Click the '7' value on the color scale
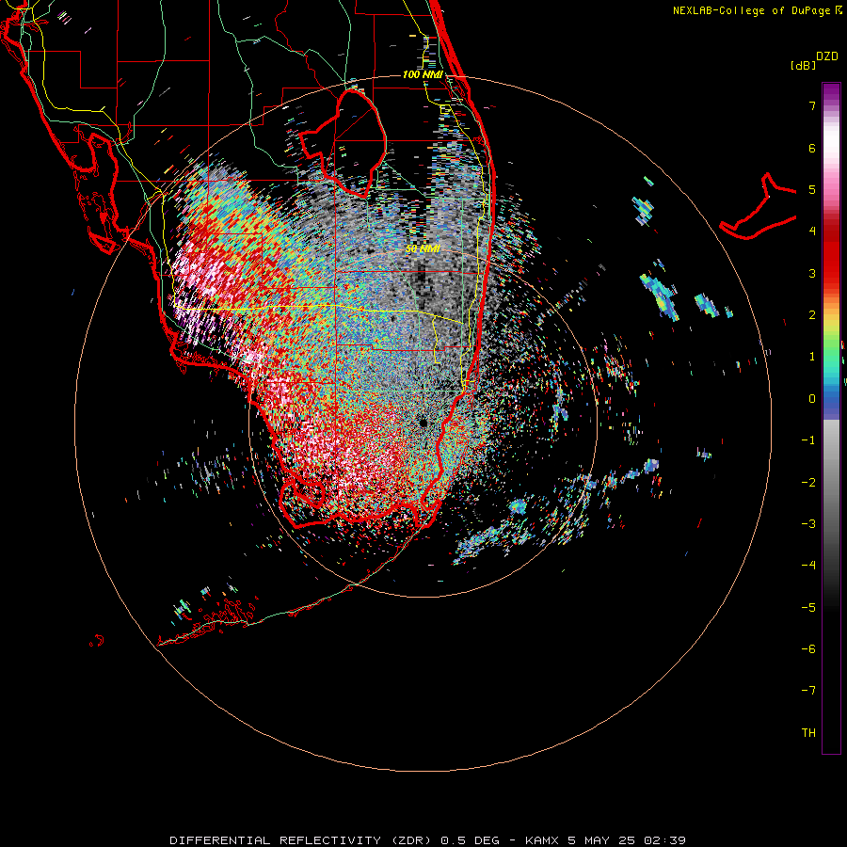This screenshot has height=847, width=847. point(812,105)
